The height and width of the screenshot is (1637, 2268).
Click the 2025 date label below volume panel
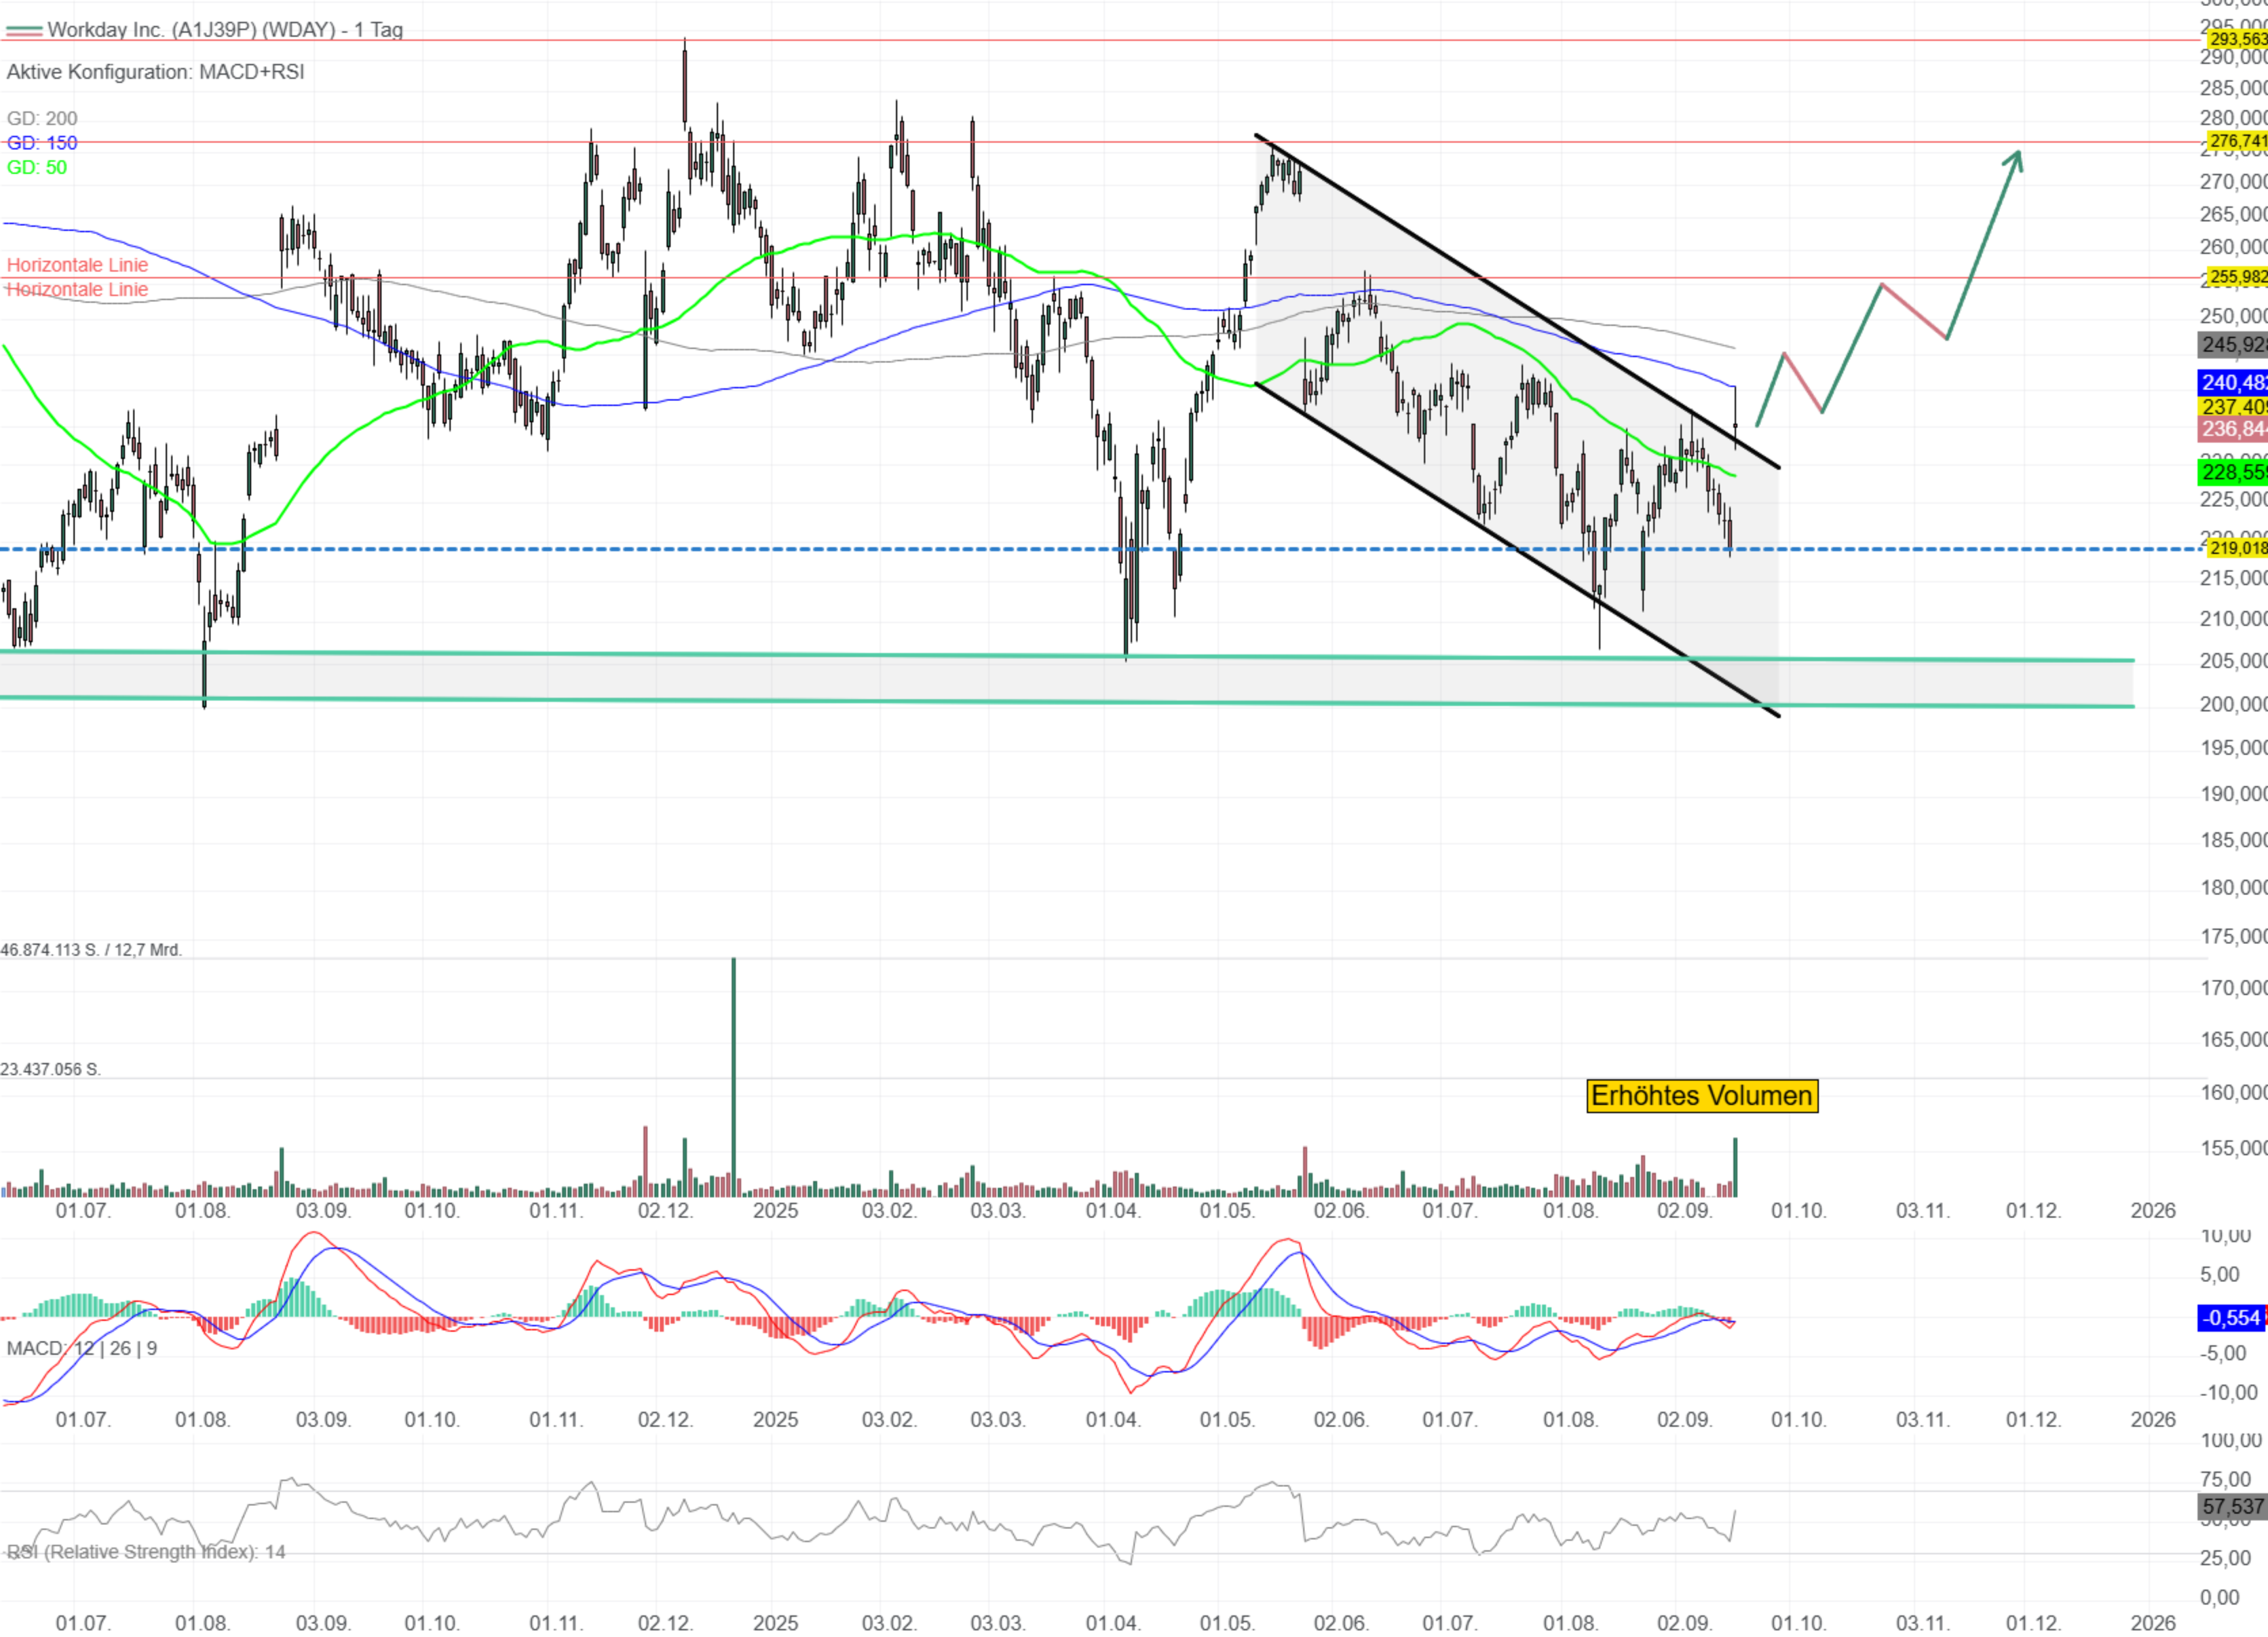pyautogui.click(x=775, y=1211)
